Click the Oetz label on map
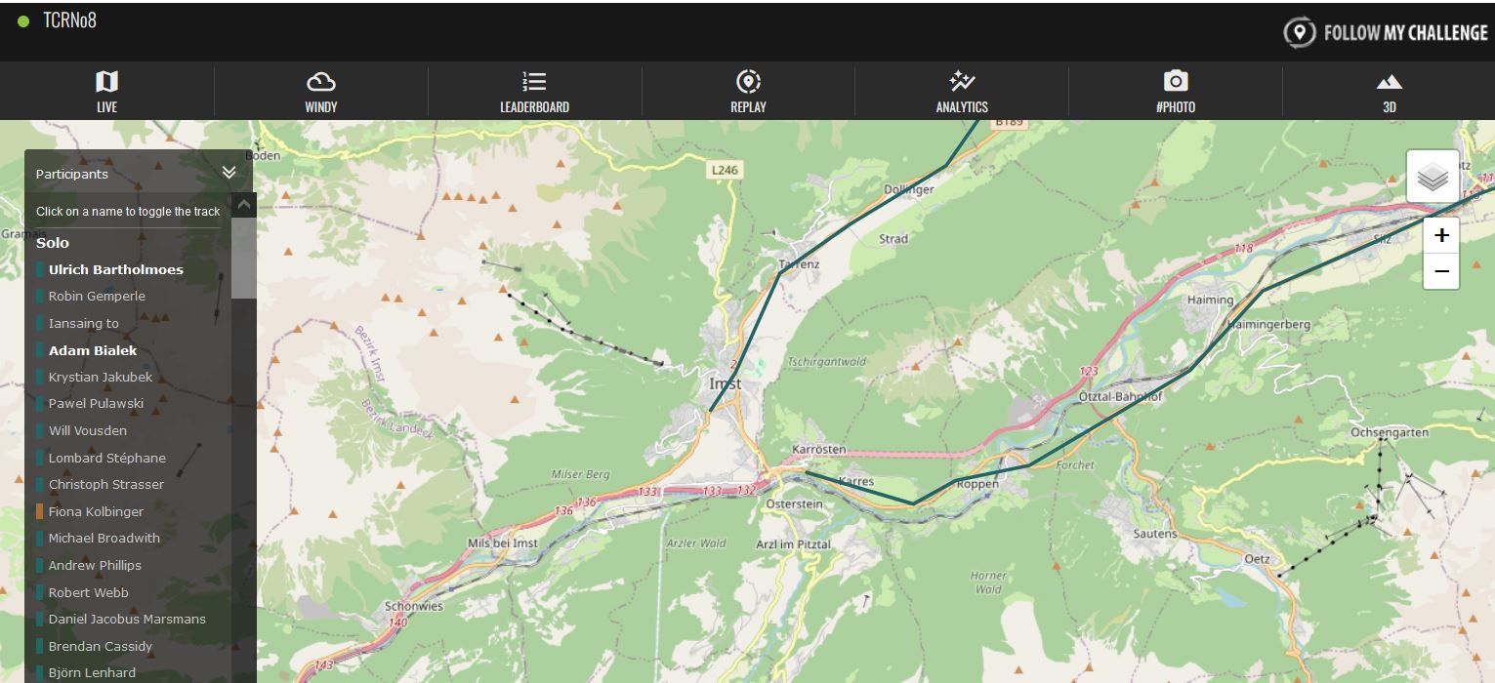This screenshot has width=1495, height=683. pos(1257,559)
